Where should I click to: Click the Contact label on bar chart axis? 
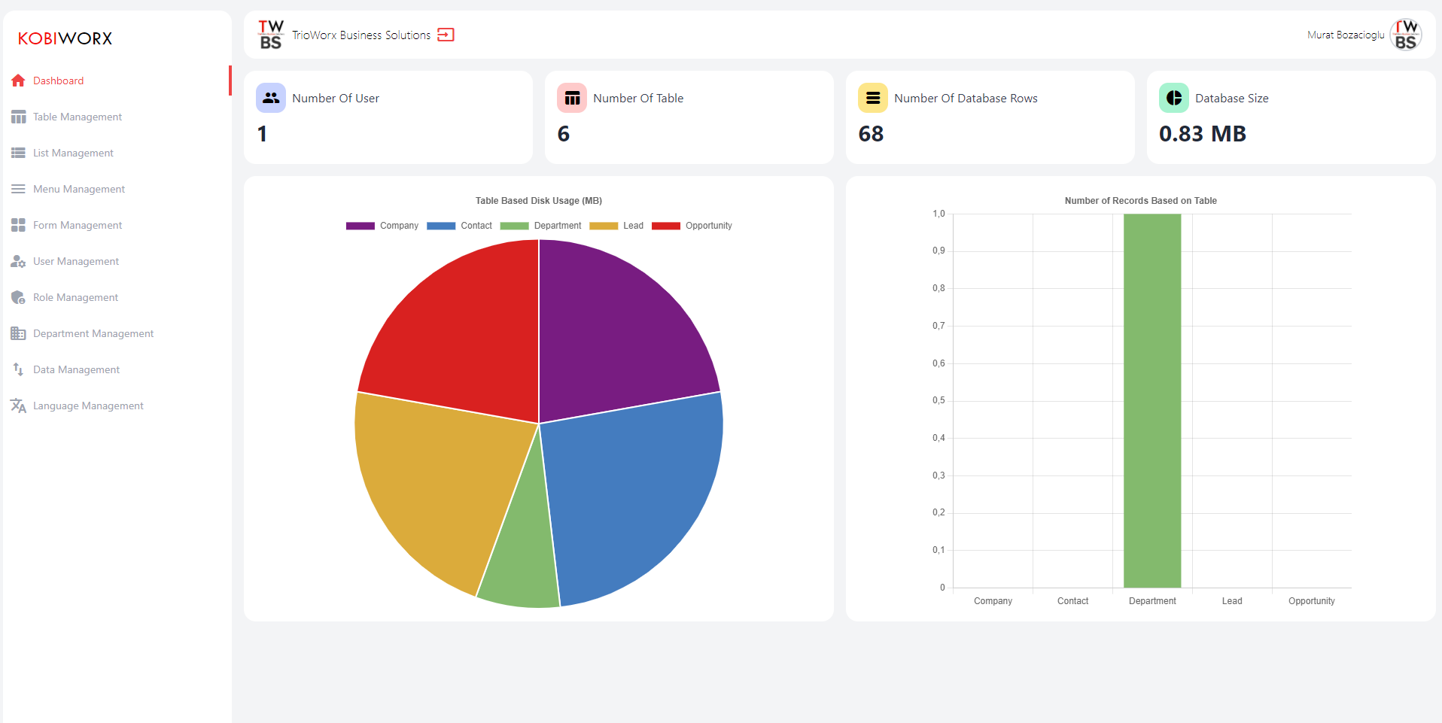point(1072,601)
